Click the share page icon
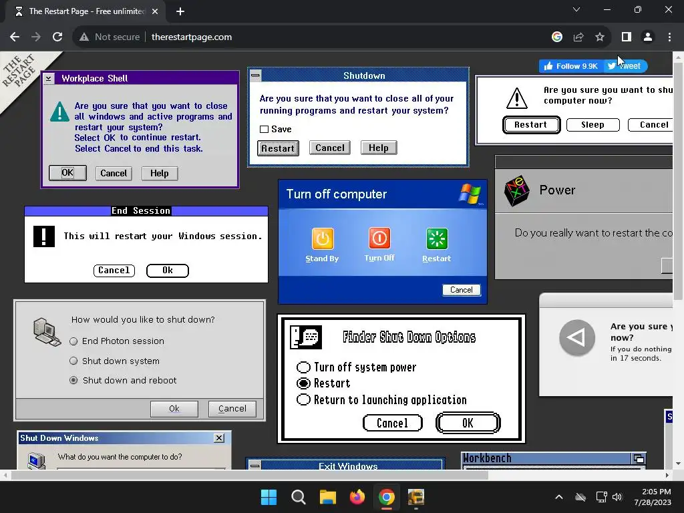The image size is (684, 513). [x=578, y=37]
